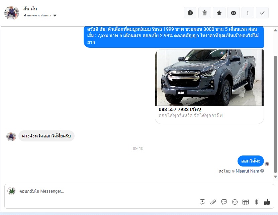Click the 088 557 7932 เจ๊หนู card title
Image resolution: width=278 pixels, height=215 pixels.
click(180, 109)
